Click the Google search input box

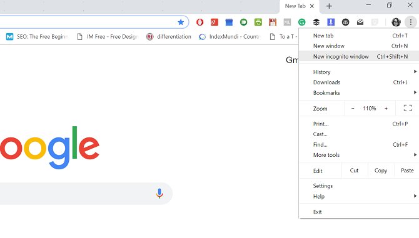point(86,194)
